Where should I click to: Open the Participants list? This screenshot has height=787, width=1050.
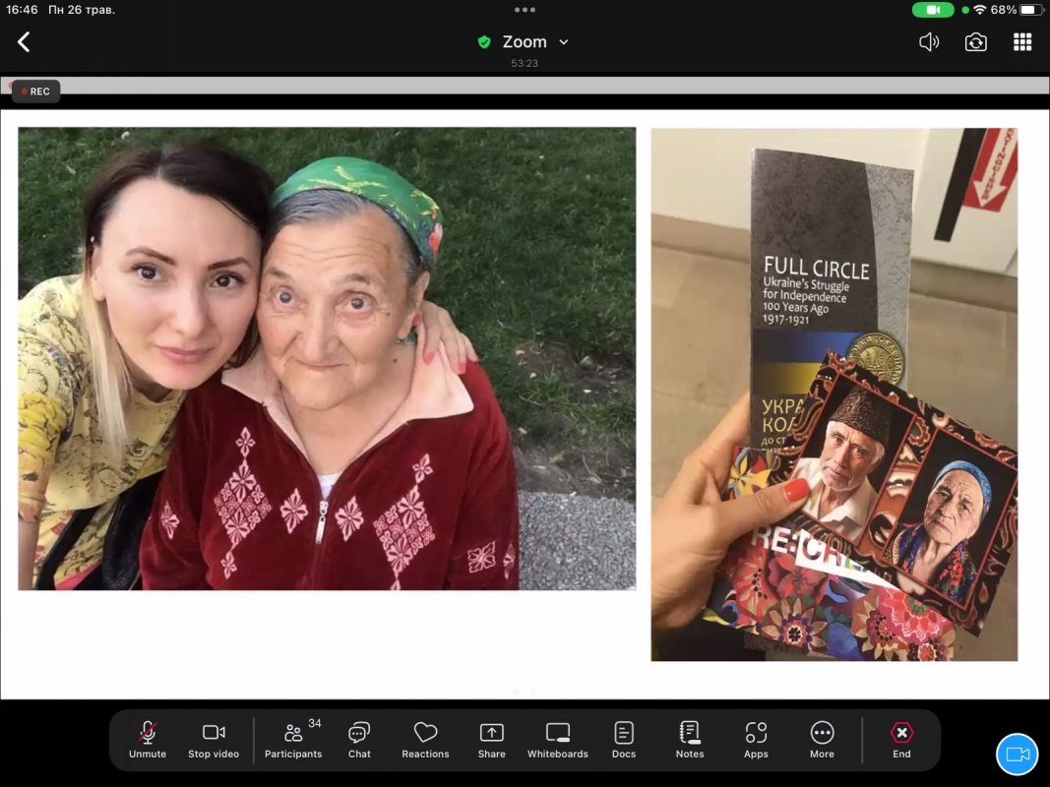293,740
